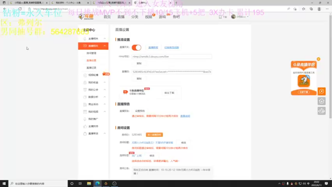Click the browser back arrow
Screen dimensions: 332x187
click(5, 9)
